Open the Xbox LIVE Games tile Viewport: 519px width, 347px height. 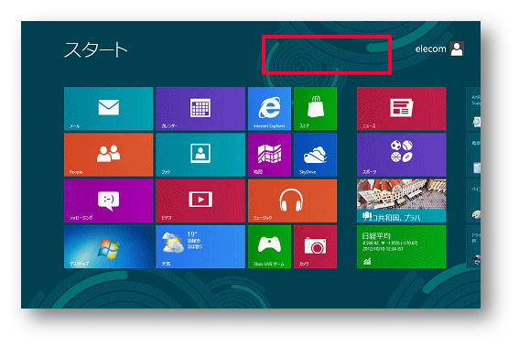click(x=269, y=246)
